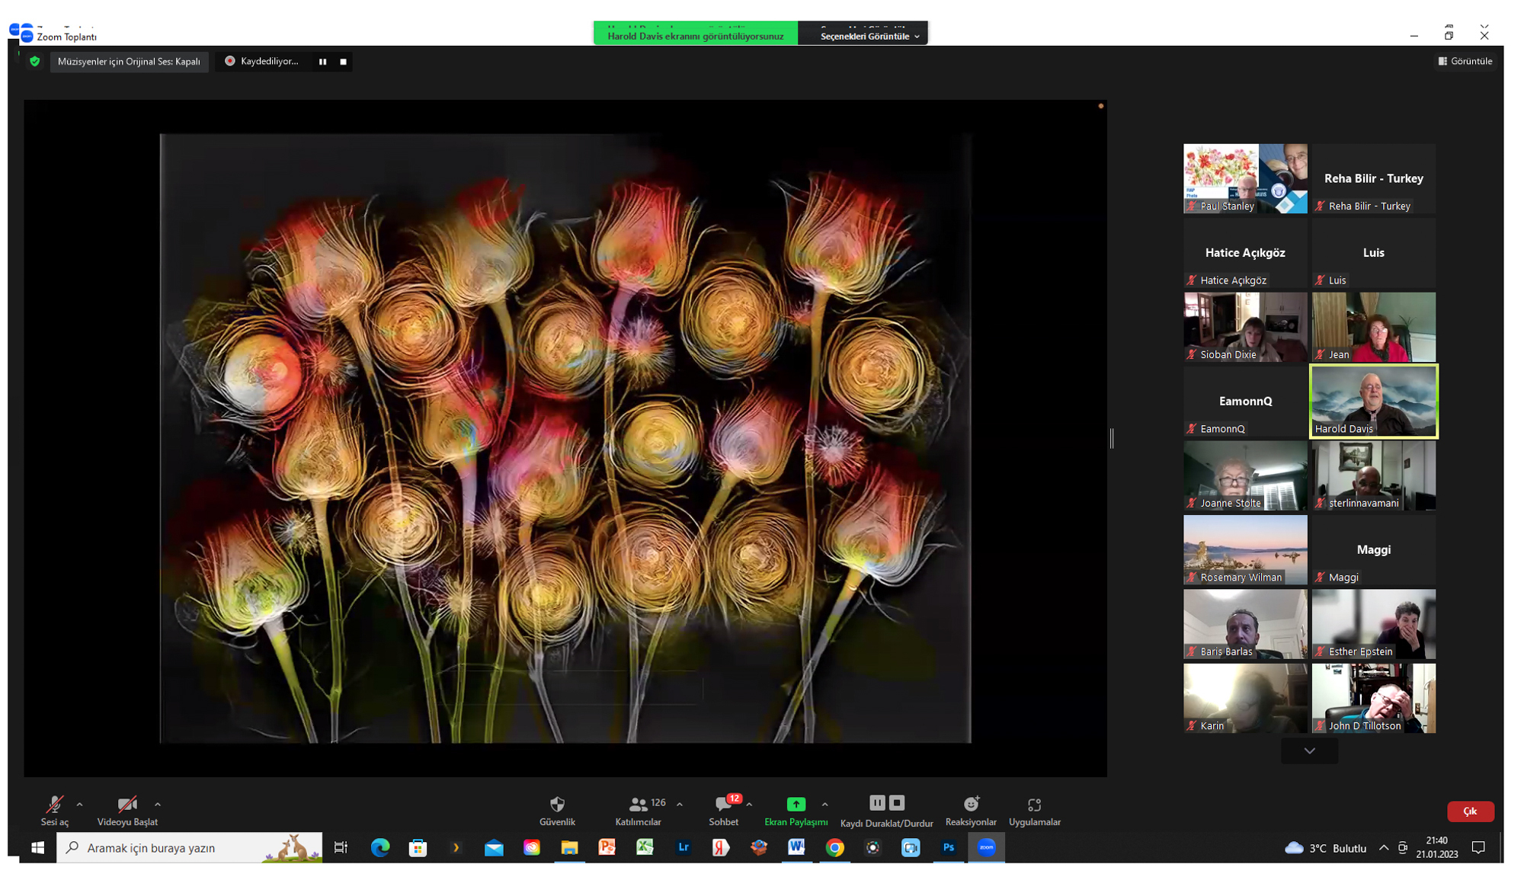Open Reaksiyonlar reactions menu
Viewport: 1524px width, 877px height.
pos(971,811)
